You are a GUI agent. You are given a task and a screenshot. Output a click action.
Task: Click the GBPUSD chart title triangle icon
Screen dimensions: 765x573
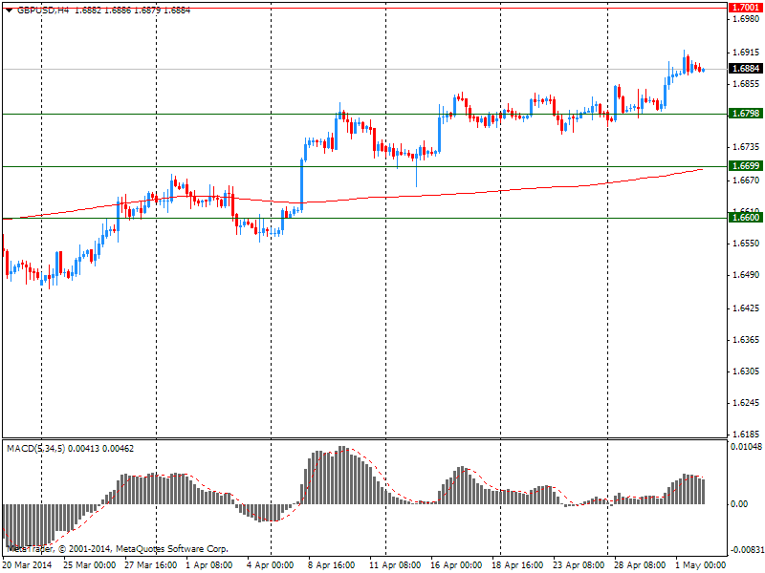9,11
